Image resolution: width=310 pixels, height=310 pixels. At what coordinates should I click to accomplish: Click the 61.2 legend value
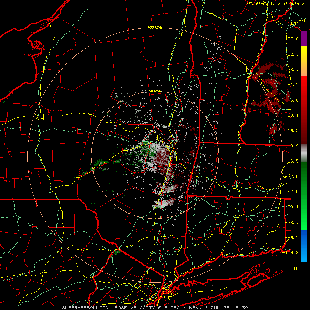tap(293, 85)
